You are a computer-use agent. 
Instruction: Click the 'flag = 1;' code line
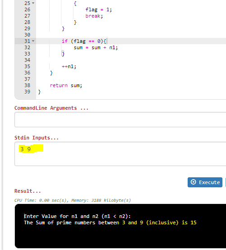coord(98,9)
